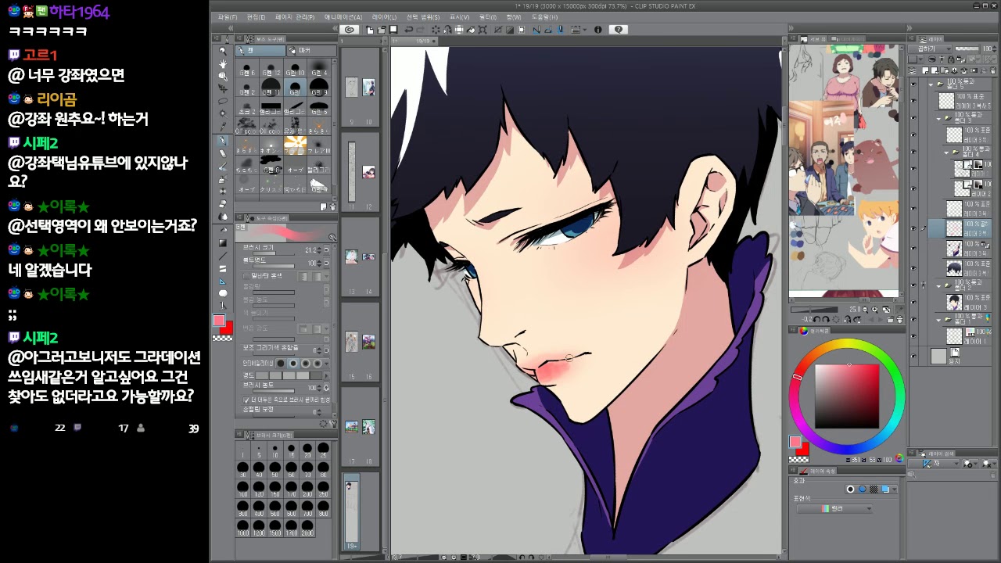1001x563 pixels.
Task: Open the 레이어(L) menu
Action: (x=384, y=17)
